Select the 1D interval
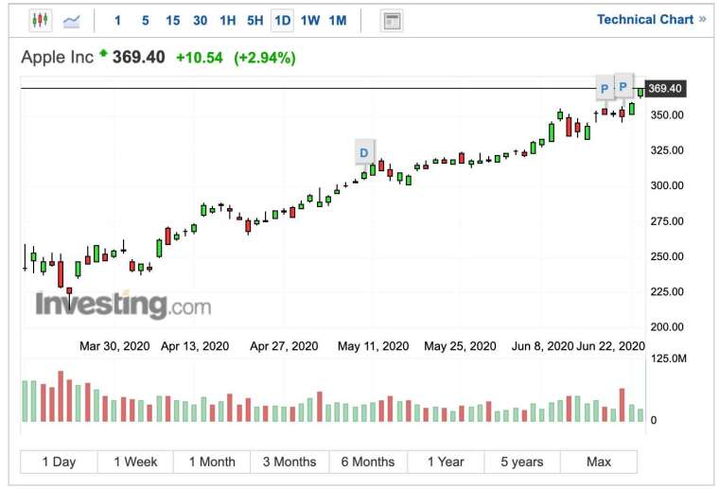 click(x=283, y=21)
